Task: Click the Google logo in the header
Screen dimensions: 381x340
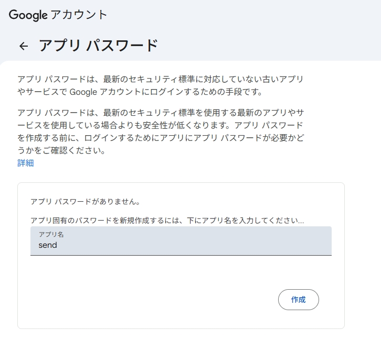Action: tap(28, 15)
